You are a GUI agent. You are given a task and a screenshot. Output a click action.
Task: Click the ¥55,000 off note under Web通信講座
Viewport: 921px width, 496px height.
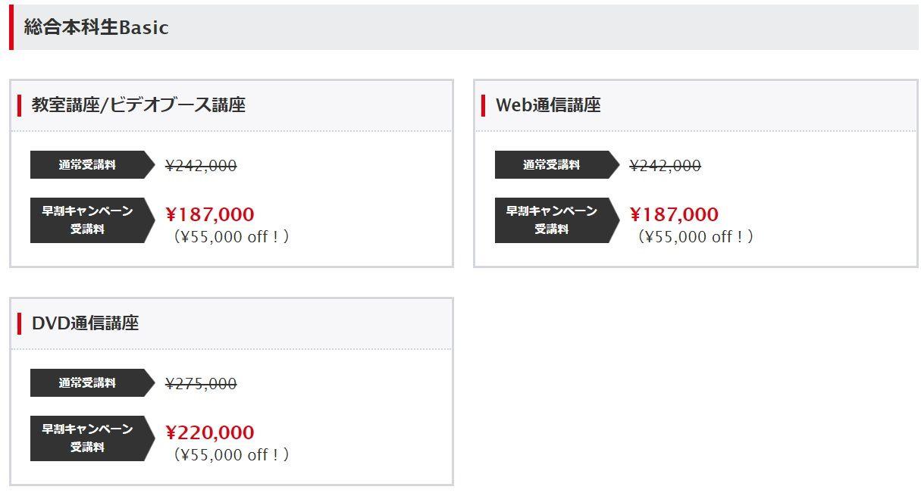(x=695, y=237)
